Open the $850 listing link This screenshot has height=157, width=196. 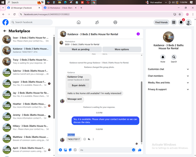[x=82, y=44]
